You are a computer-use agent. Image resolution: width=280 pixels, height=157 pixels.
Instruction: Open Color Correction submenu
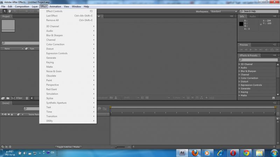tap(68, 44)
